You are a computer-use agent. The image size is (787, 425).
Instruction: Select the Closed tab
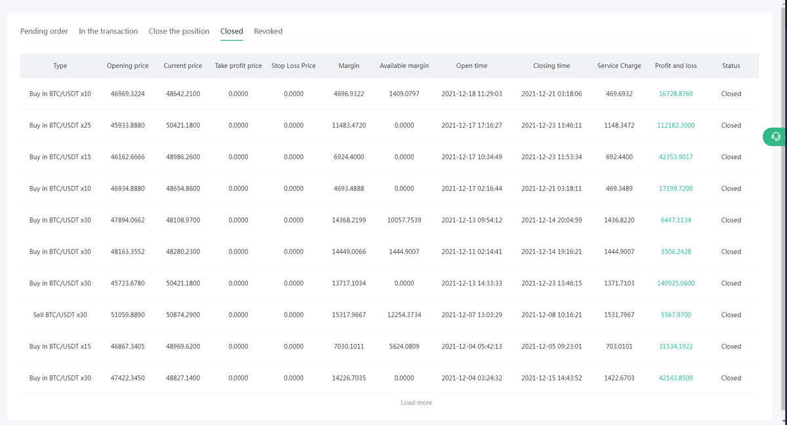pos(232,31)
